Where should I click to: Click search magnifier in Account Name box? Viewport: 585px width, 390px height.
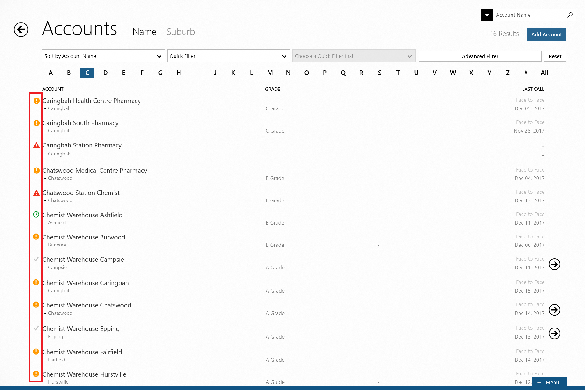pyautogui.click(x=569, y=15)
